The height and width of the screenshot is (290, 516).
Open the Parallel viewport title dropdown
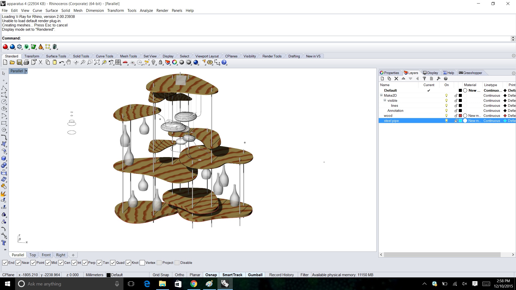26,71
